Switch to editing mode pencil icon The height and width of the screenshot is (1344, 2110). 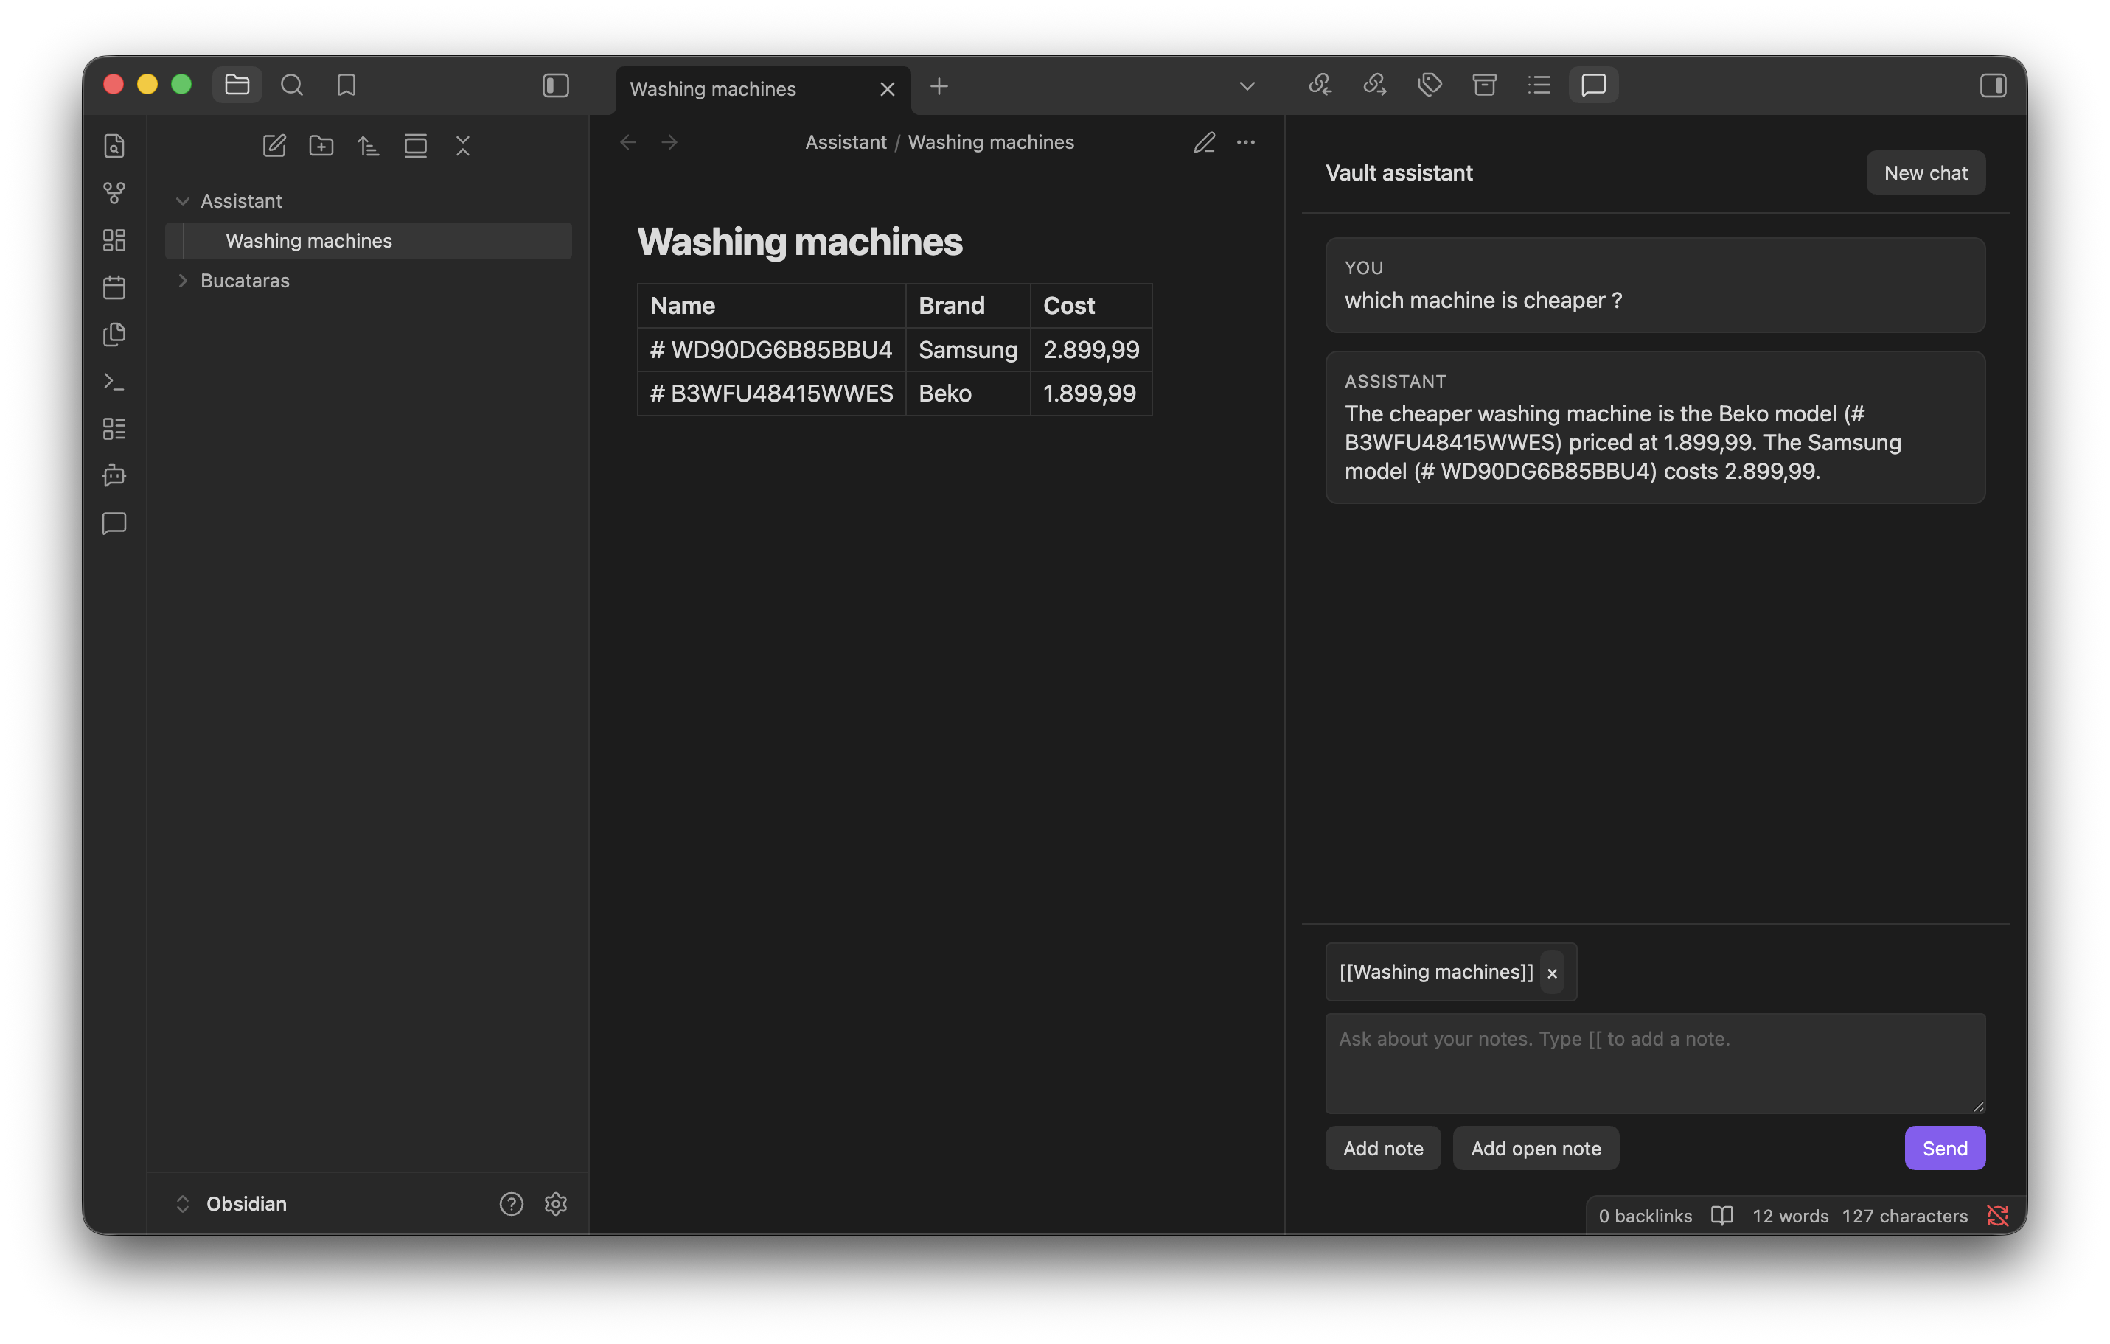coord(1204,142)
